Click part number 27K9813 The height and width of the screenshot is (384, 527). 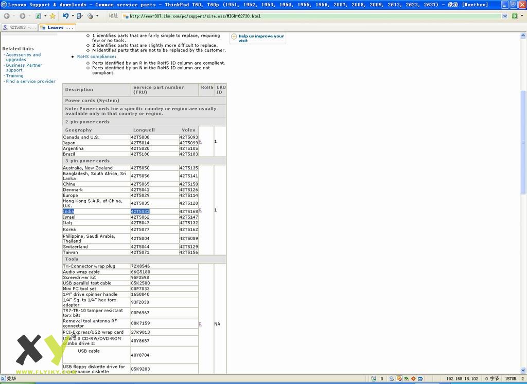pyautogui.click(x=140, y=332)
